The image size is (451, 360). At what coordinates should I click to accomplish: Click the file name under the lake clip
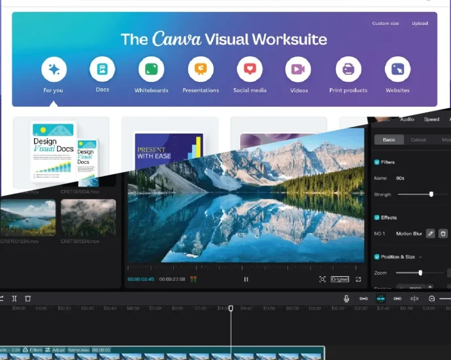click(20, 242)
